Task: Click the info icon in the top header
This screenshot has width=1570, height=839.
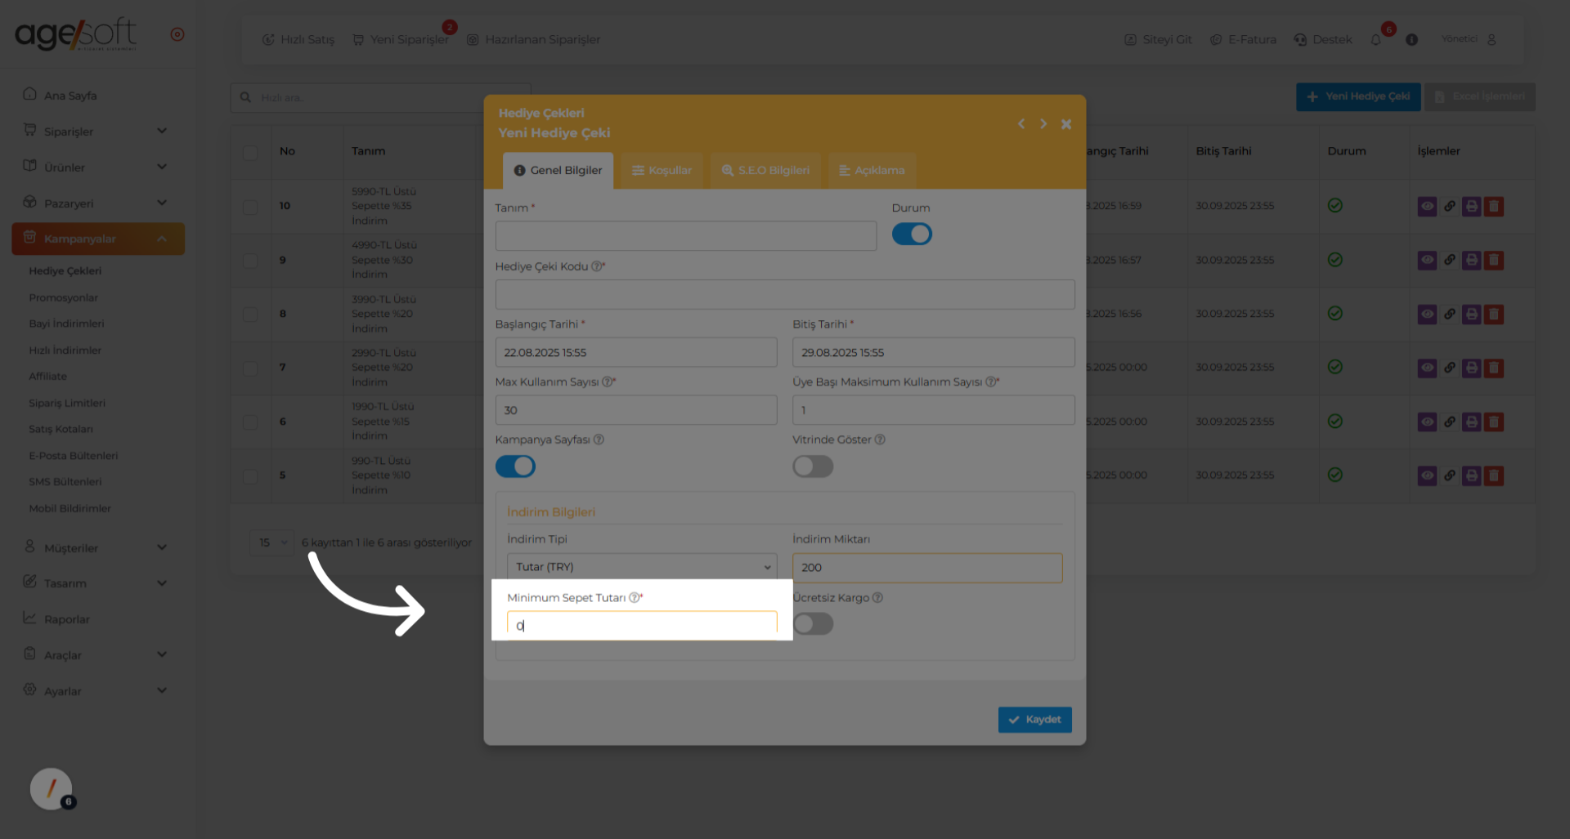Action: (x=1411, y=39)
